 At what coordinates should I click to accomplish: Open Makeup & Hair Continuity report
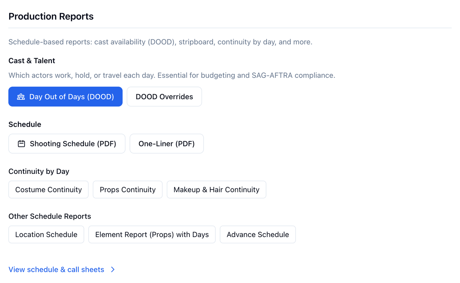pyautogui.click(x=217, y=190)
